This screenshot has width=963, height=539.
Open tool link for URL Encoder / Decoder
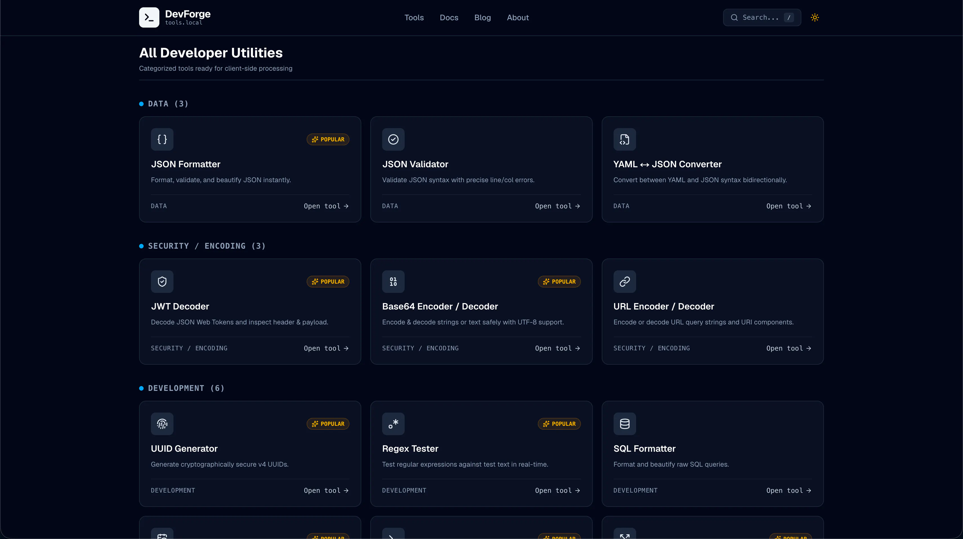(789, 348)
